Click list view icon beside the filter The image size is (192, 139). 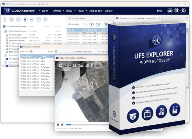pyautogui.click(x=99, y=24)
